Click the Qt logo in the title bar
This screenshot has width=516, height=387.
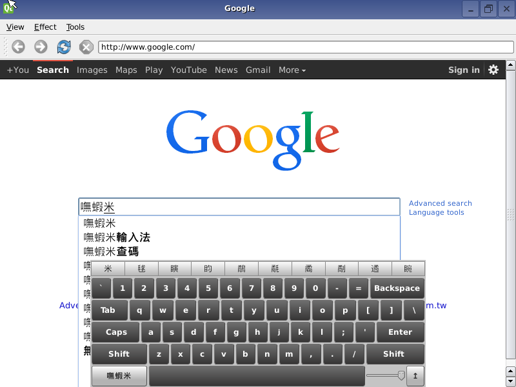8,8
